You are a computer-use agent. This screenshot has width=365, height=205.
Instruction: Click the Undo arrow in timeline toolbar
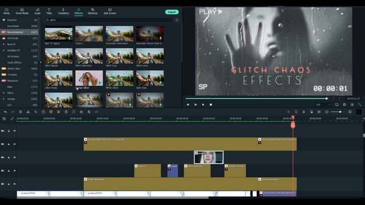click(x=5, y=112)
